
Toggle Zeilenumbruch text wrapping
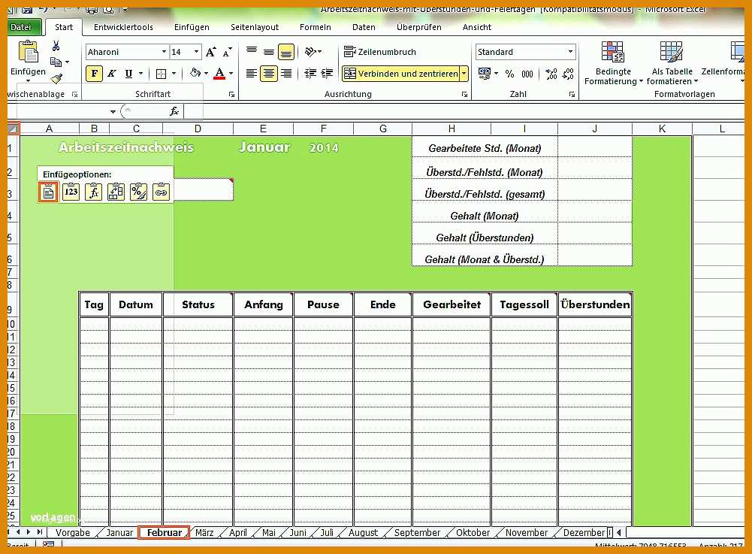tap(380, 52)
